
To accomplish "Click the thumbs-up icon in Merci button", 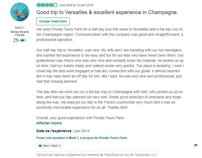I will 40,146.
